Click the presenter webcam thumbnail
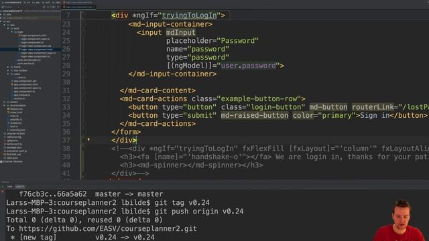The image size is (429, 241). point(399,220)
